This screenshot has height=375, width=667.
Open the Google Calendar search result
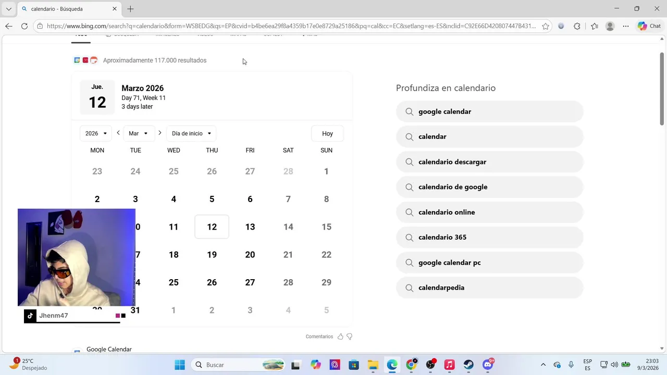(x=109, y=349)
